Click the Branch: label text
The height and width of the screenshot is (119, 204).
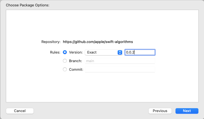(75, 61)
